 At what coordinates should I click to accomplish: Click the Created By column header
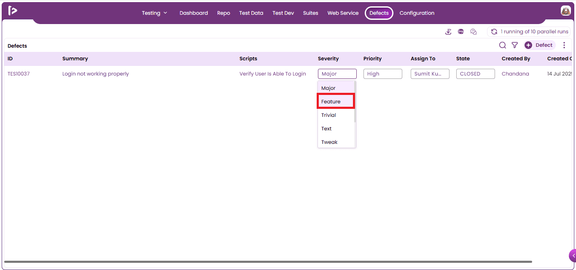(x=516, y=59)
